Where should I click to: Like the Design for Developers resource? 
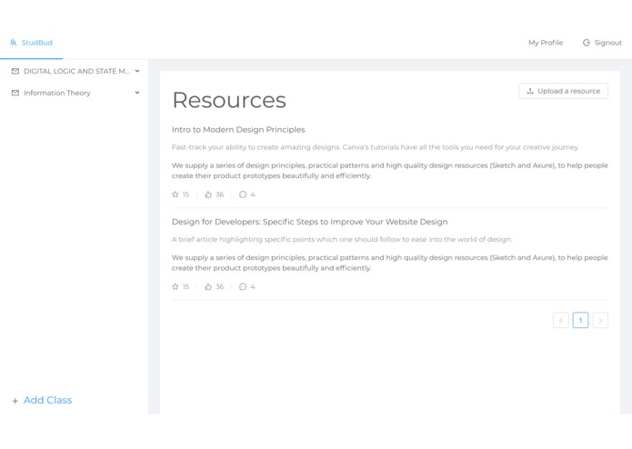click(x=208, y=286)
